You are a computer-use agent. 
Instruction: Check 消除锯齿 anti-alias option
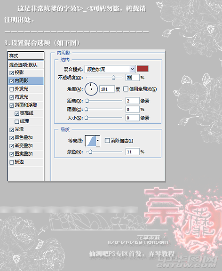point(107,141)
